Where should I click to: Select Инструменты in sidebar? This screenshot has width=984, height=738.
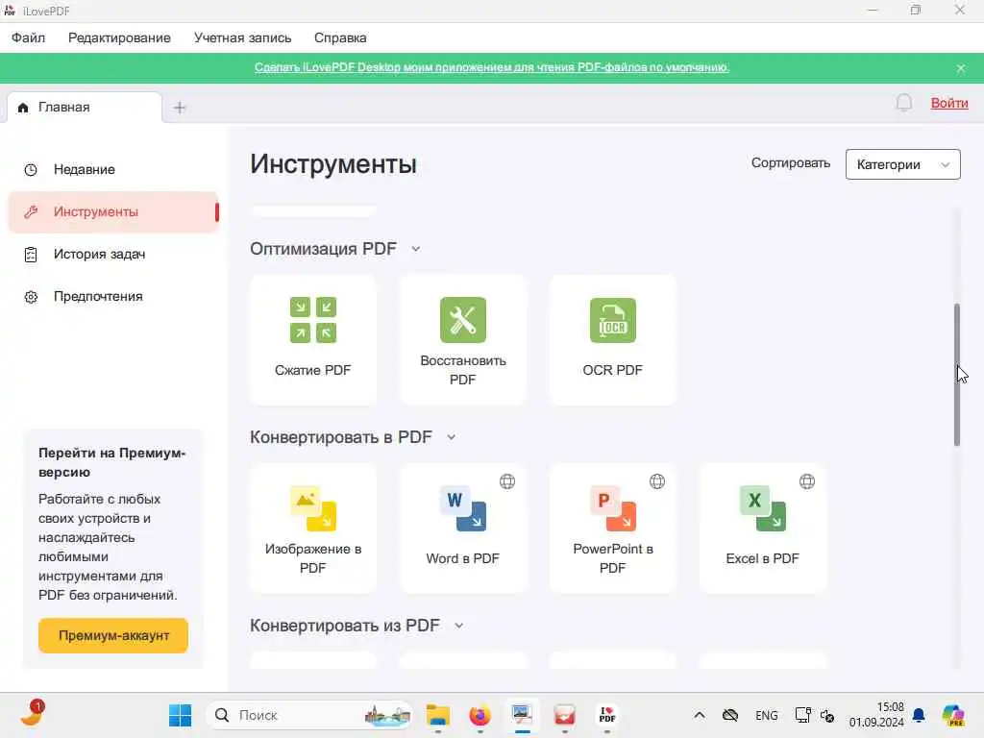[x=113, y=212]
